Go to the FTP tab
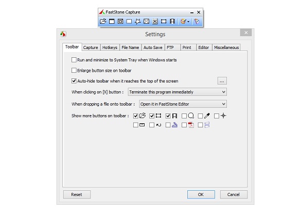The height and width of the screenshot is (213, 283). tap(172, 47)
